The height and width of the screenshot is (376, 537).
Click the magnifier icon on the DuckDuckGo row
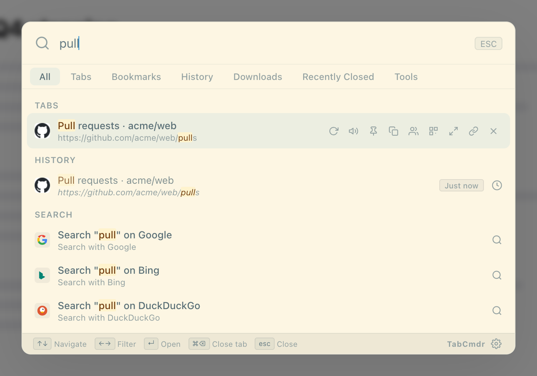497,311
